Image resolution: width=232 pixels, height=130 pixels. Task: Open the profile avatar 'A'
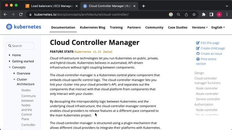click(219, 14)
